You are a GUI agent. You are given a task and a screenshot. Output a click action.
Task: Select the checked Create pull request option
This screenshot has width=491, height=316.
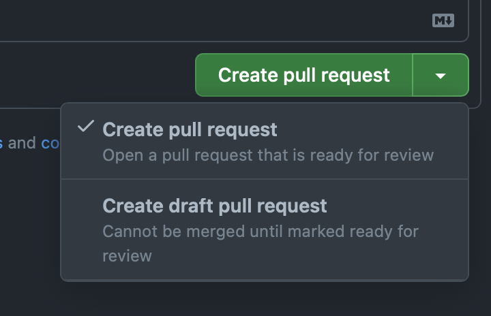(265, 142)
